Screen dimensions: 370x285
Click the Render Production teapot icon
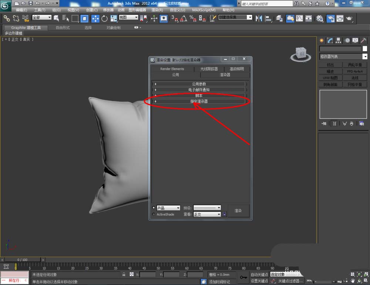pos(349,19)
